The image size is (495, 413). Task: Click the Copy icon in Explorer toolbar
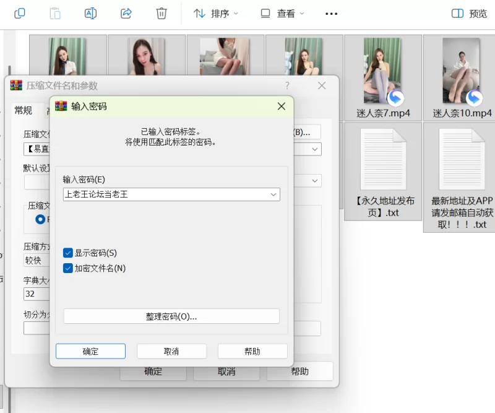(20, 14)
